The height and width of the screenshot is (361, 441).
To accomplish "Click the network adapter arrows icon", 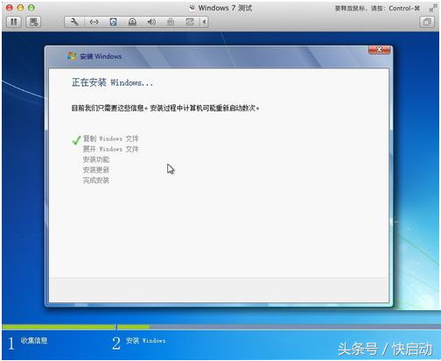I will click(94, 22).
